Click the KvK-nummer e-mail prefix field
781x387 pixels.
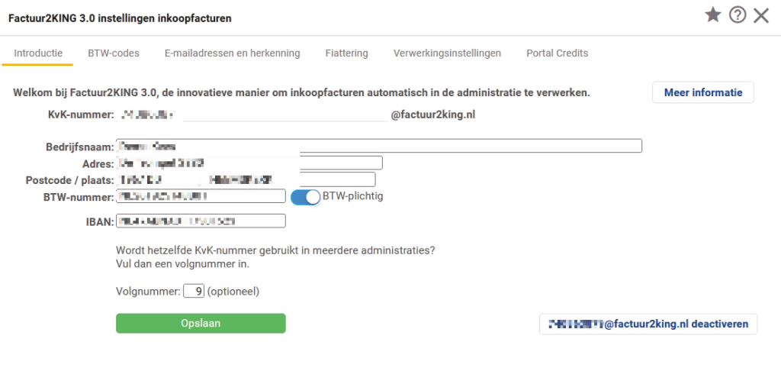(285, 115)
